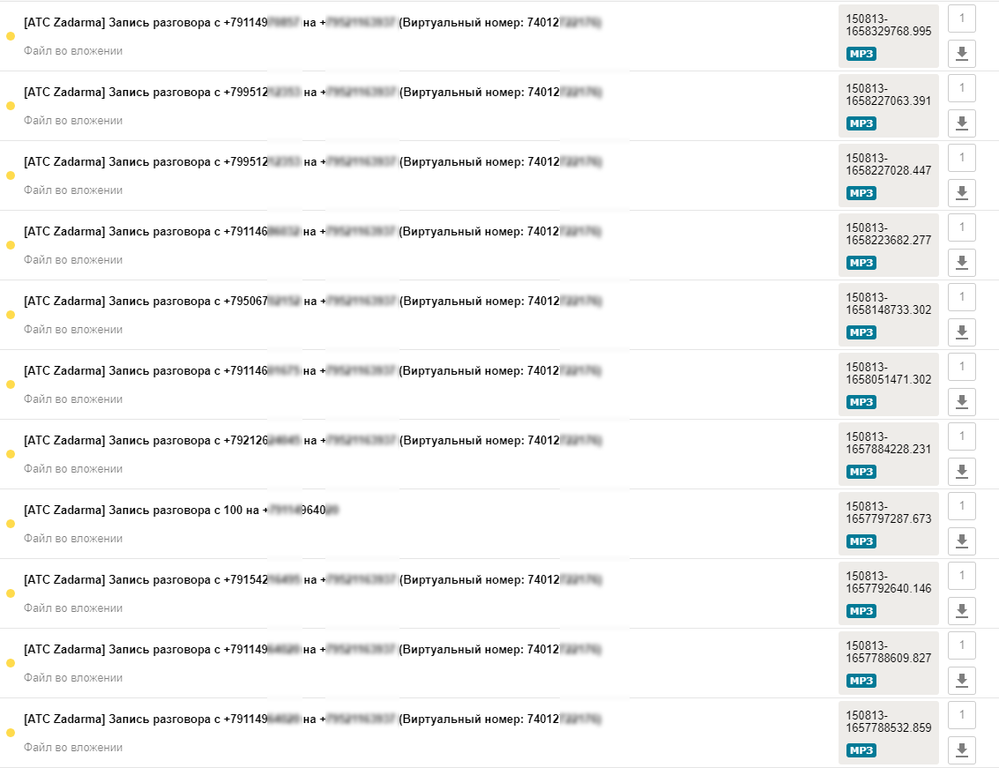
Task: Open MP3 attachment 150813-1657792640.146
Action: coord(888,593)
